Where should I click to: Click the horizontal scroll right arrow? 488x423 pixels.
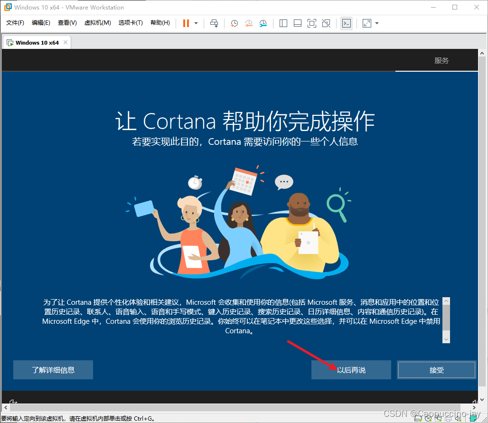[x=474, y=407]
